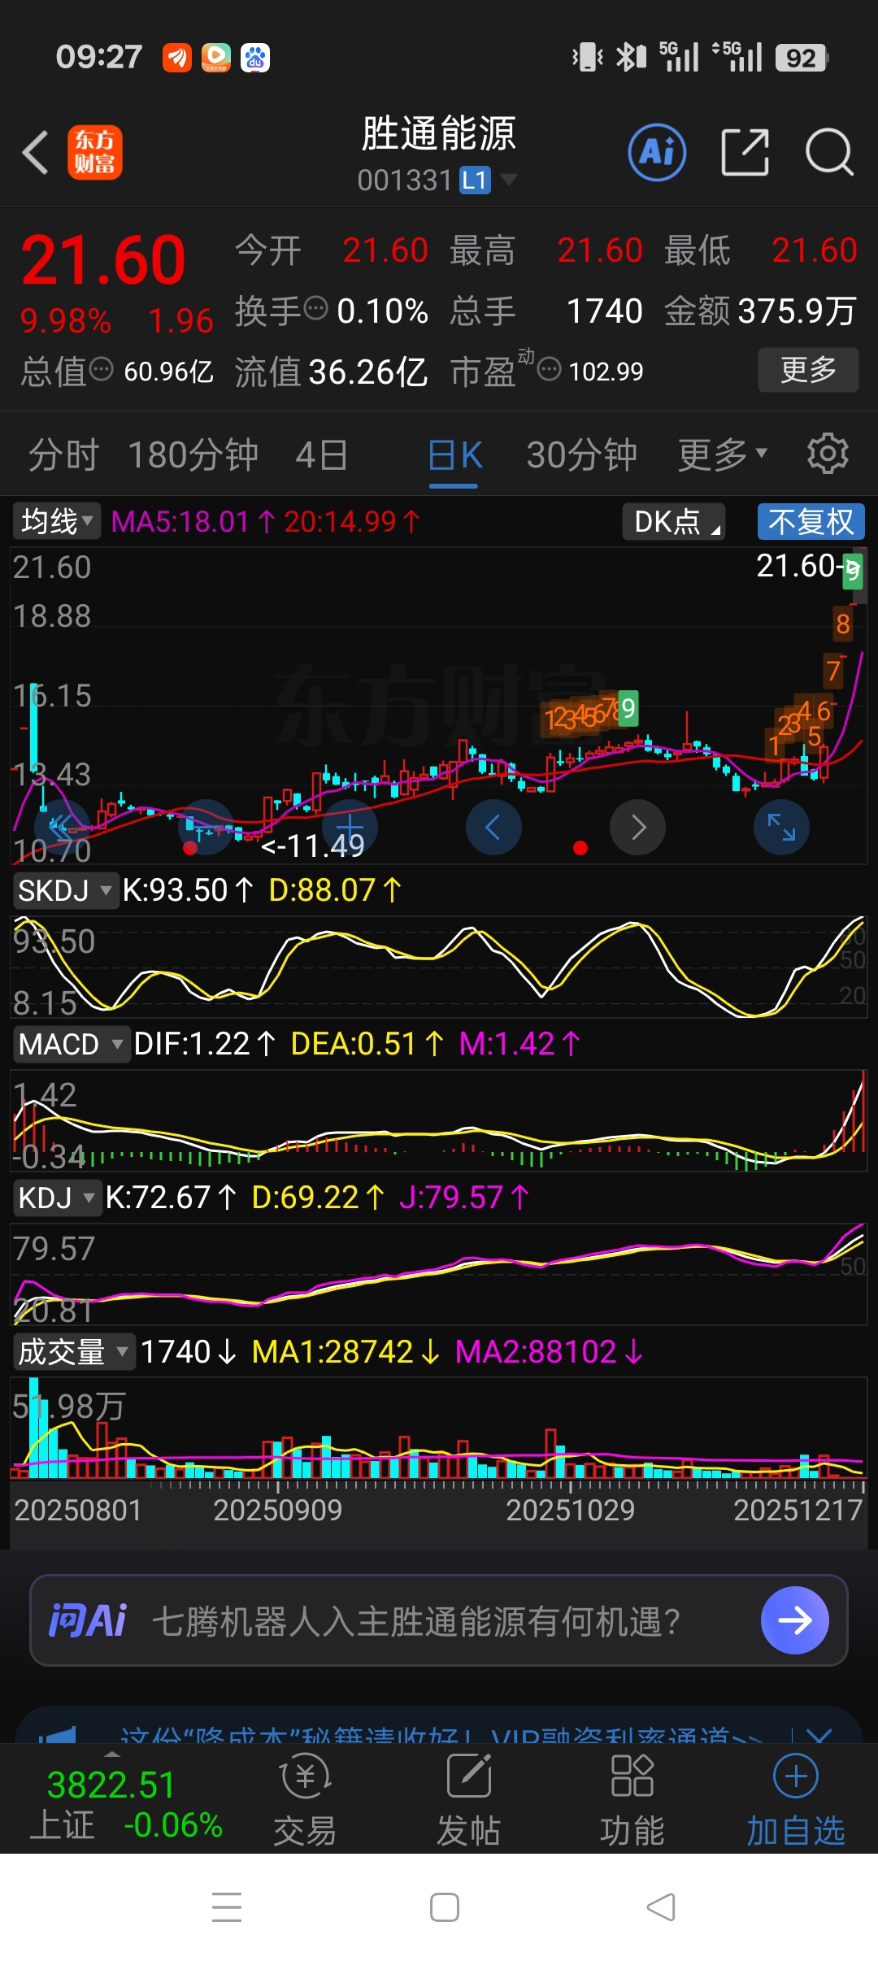
Task: Open the DK点 dropdown
Action: point(674,521)
